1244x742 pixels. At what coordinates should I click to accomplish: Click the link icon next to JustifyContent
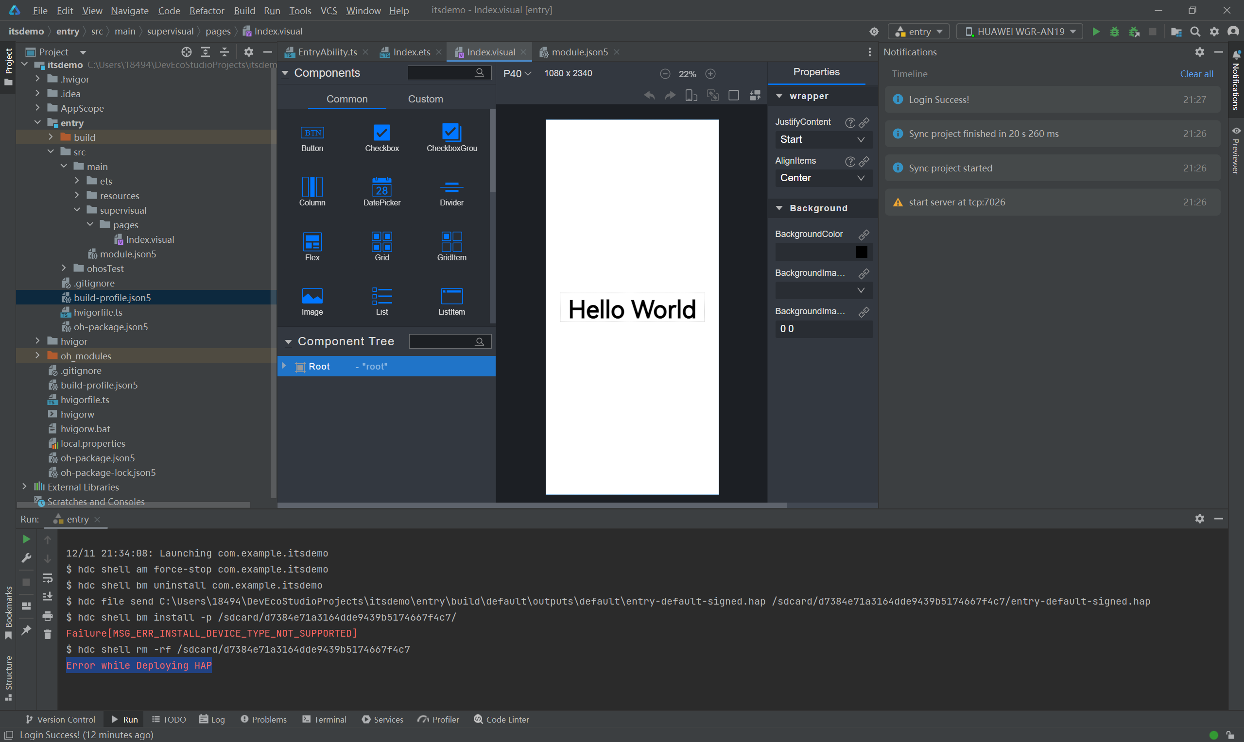864,122
